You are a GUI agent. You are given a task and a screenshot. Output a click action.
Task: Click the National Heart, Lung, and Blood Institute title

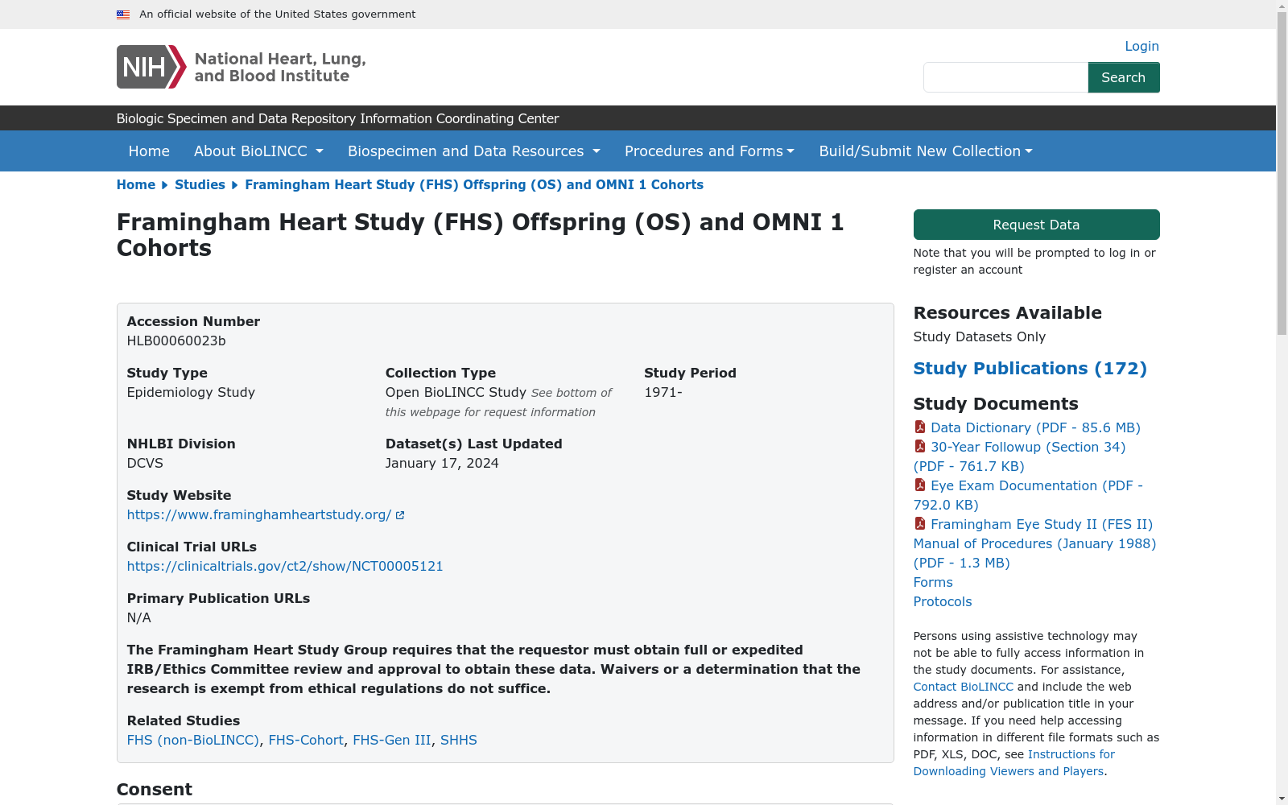(280, 67)
